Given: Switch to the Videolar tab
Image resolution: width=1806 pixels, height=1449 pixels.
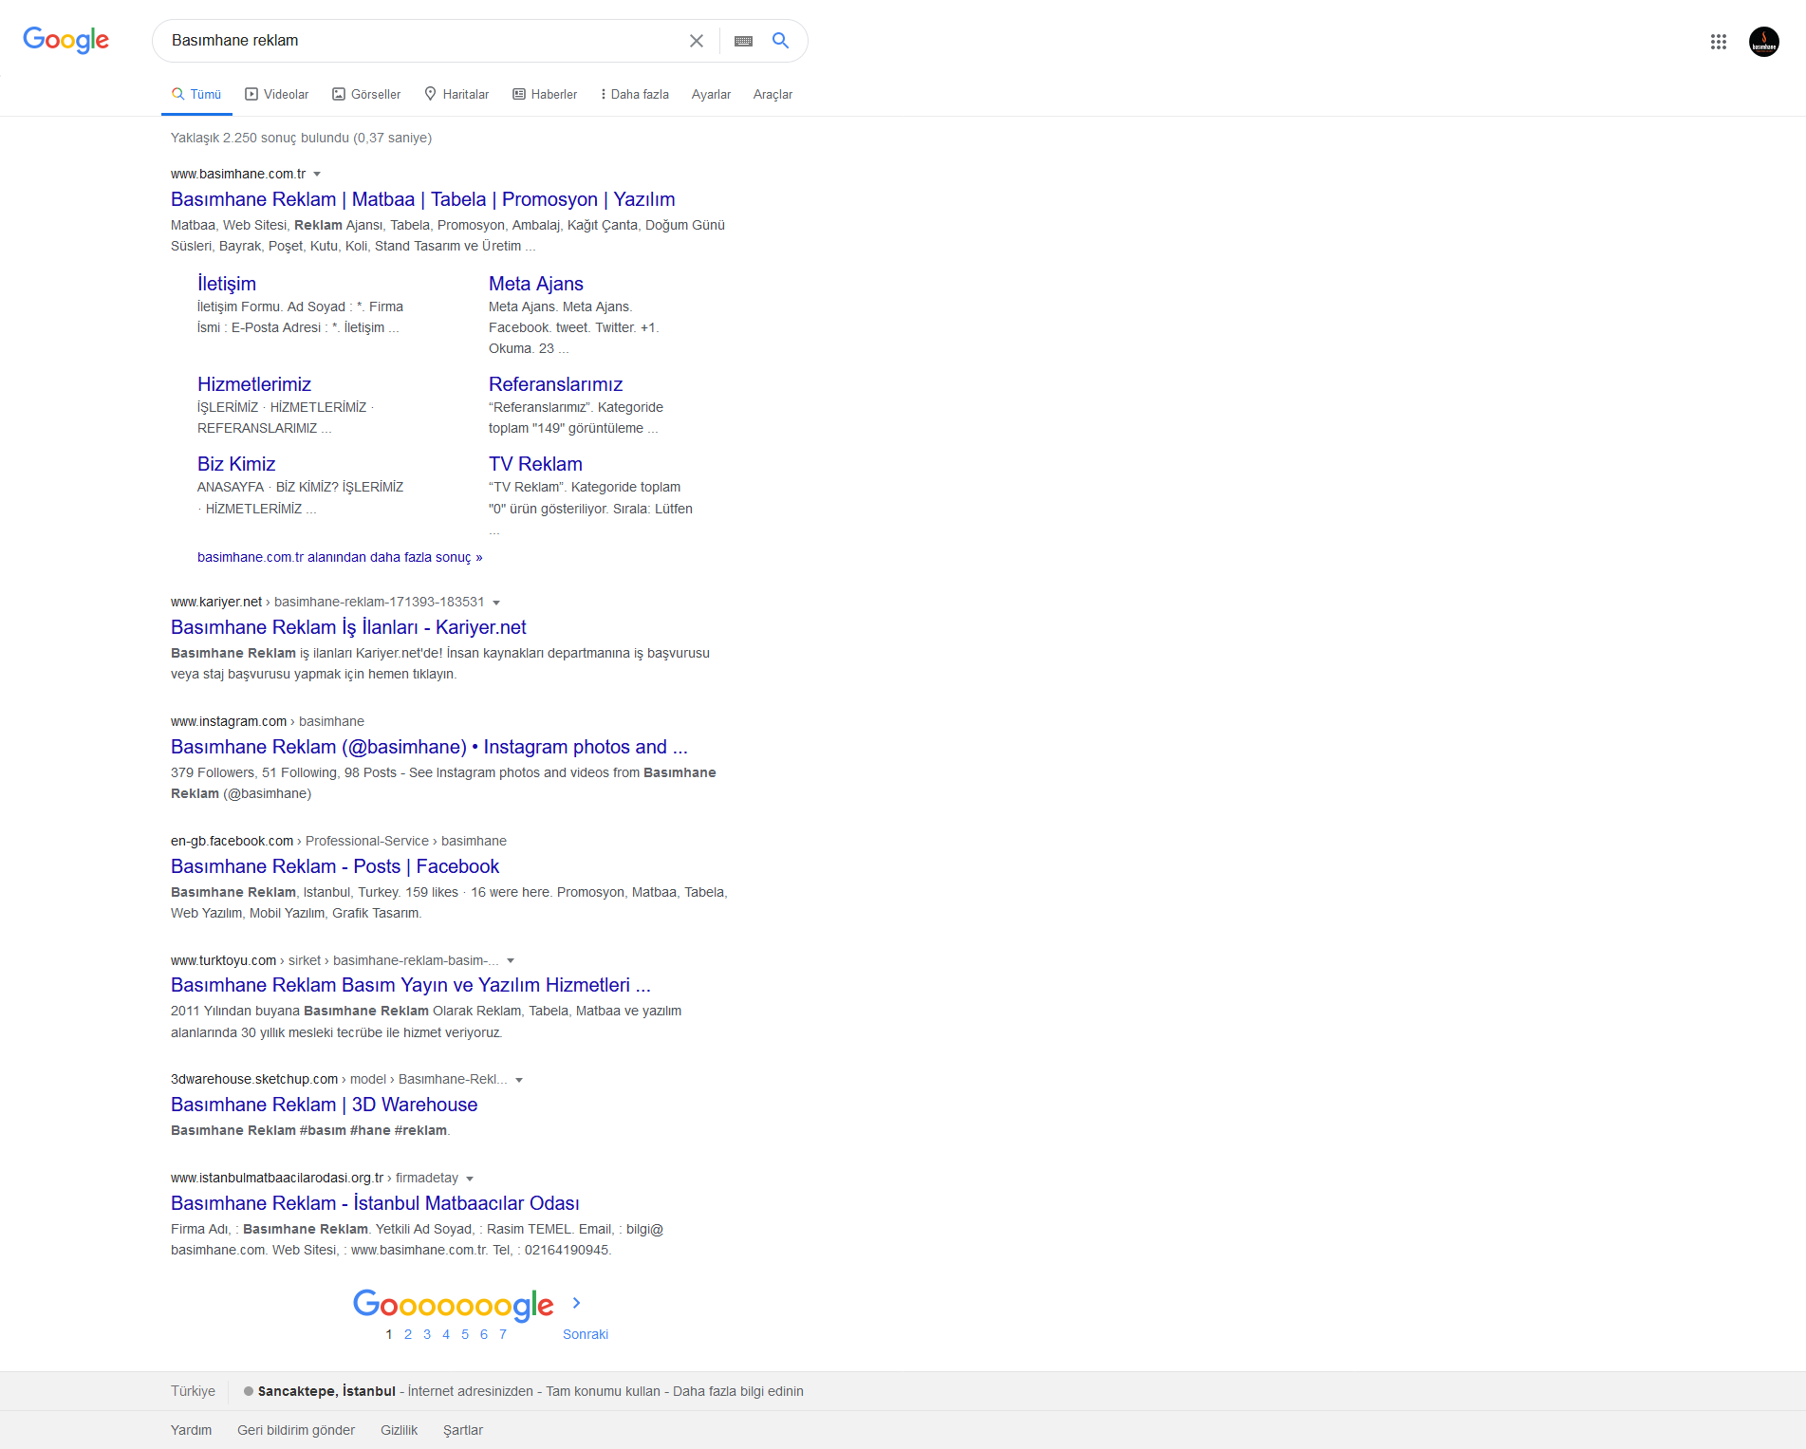Looking at the screenshot, I should pyautogui.click(x=277, y=94).
